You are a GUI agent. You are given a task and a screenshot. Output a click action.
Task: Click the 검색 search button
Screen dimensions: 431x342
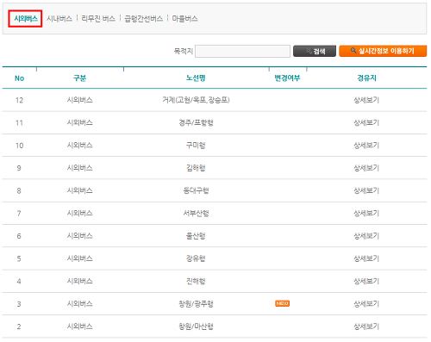pos(315,51)
